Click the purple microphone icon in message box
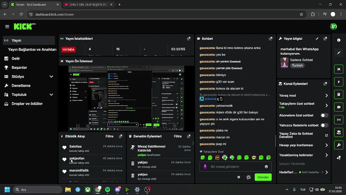 (x=205, y=167)
